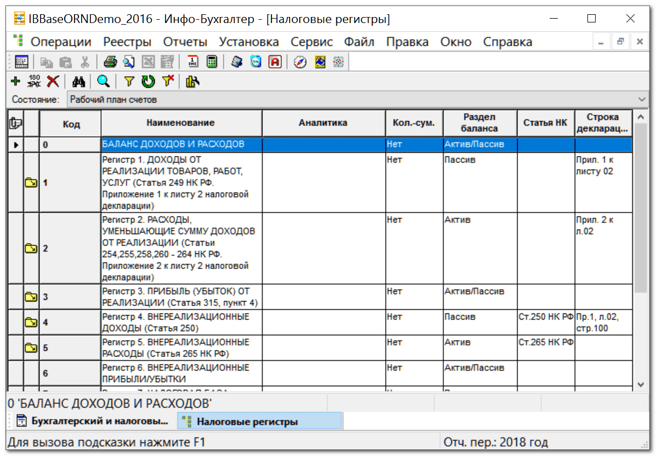Click the red letter A icon
The image size is (656, 456).
tap(275, 62)
